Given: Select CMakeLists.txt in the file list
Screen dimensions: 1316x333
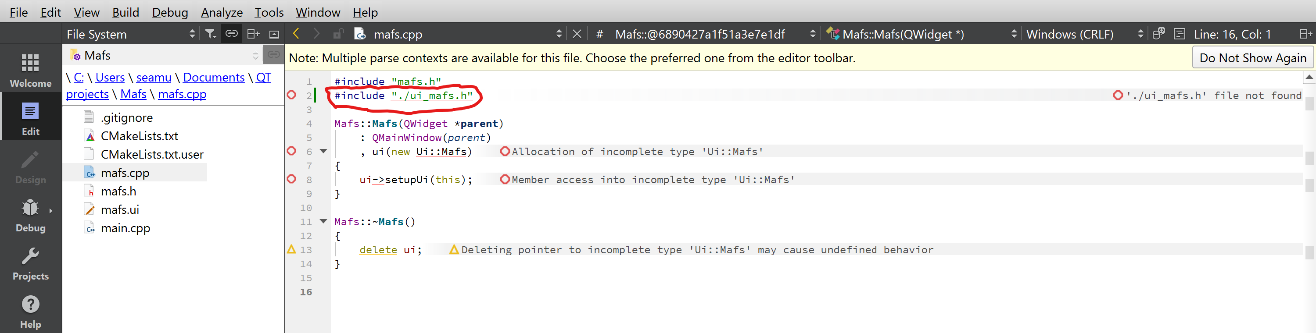Looking at the screenshot, I should point(139,136).
